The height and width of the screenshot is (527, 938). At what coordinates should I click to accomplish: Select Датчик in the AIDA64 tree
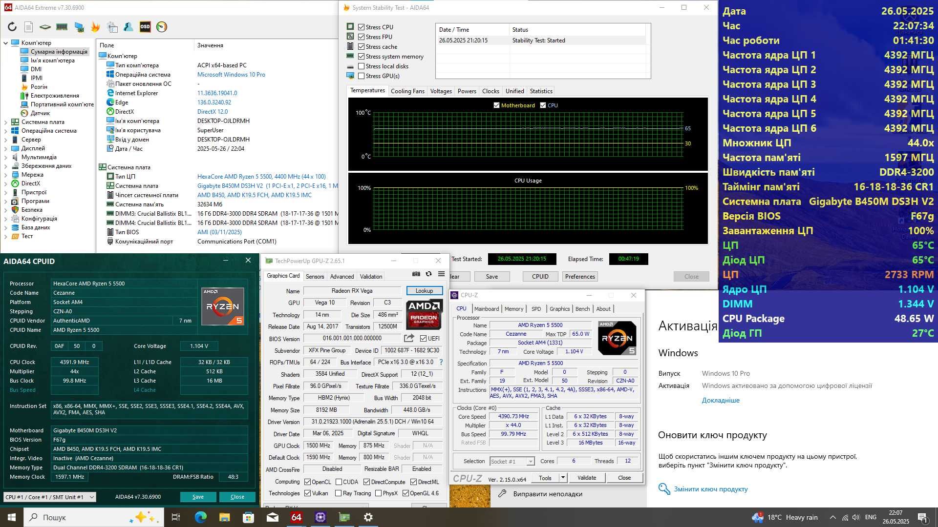click(40, 113)
